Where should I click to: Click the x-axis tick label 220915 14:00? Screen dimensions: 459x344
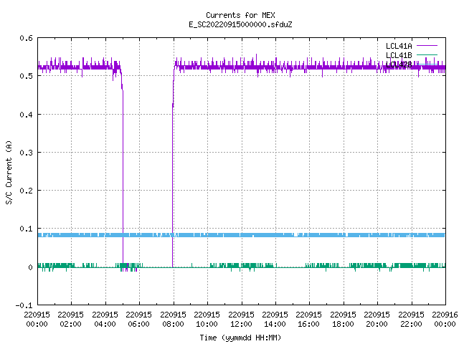point(275,320)
